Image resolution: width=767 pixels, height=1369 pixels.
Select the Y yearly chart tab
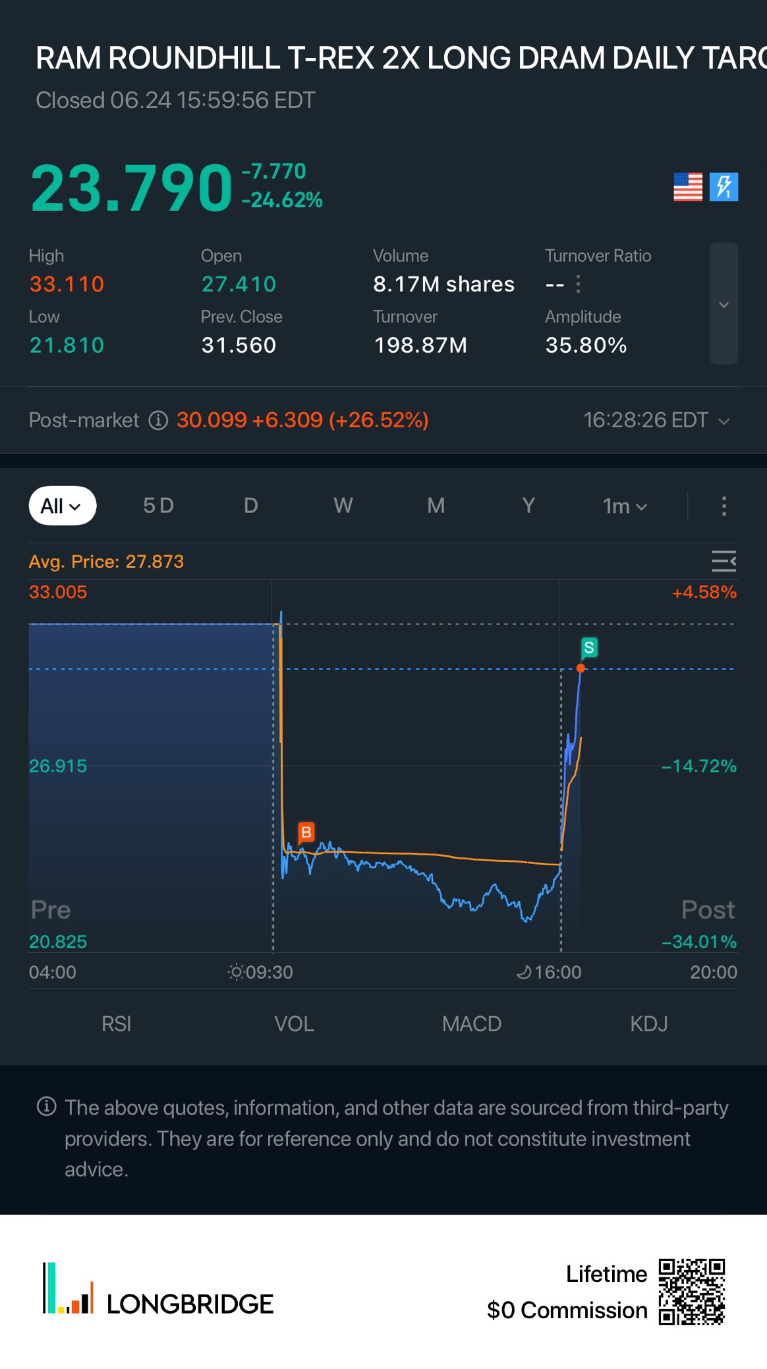tap(528, 506)
